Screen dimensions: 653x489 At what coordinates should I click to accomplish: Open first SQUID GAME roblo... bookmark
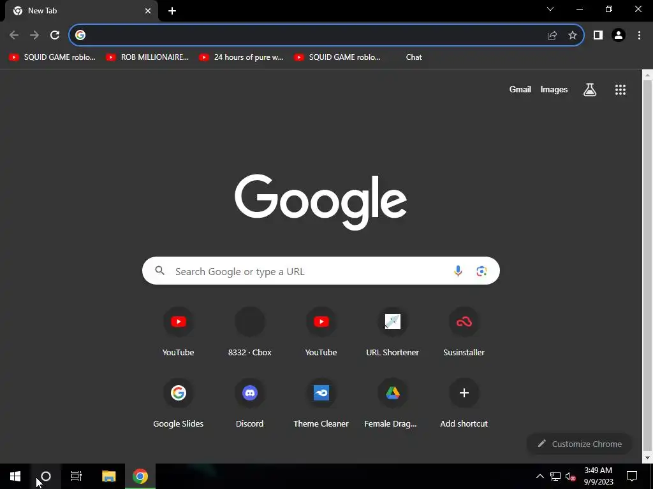tap(52, 57)
